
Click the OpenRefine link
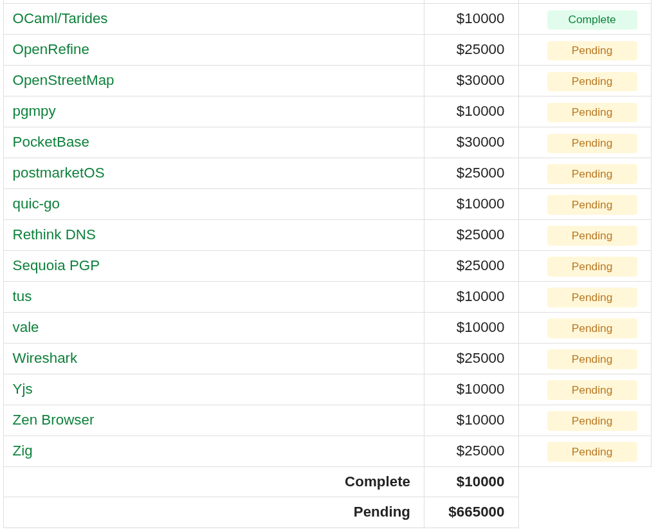tap(51, 50)
